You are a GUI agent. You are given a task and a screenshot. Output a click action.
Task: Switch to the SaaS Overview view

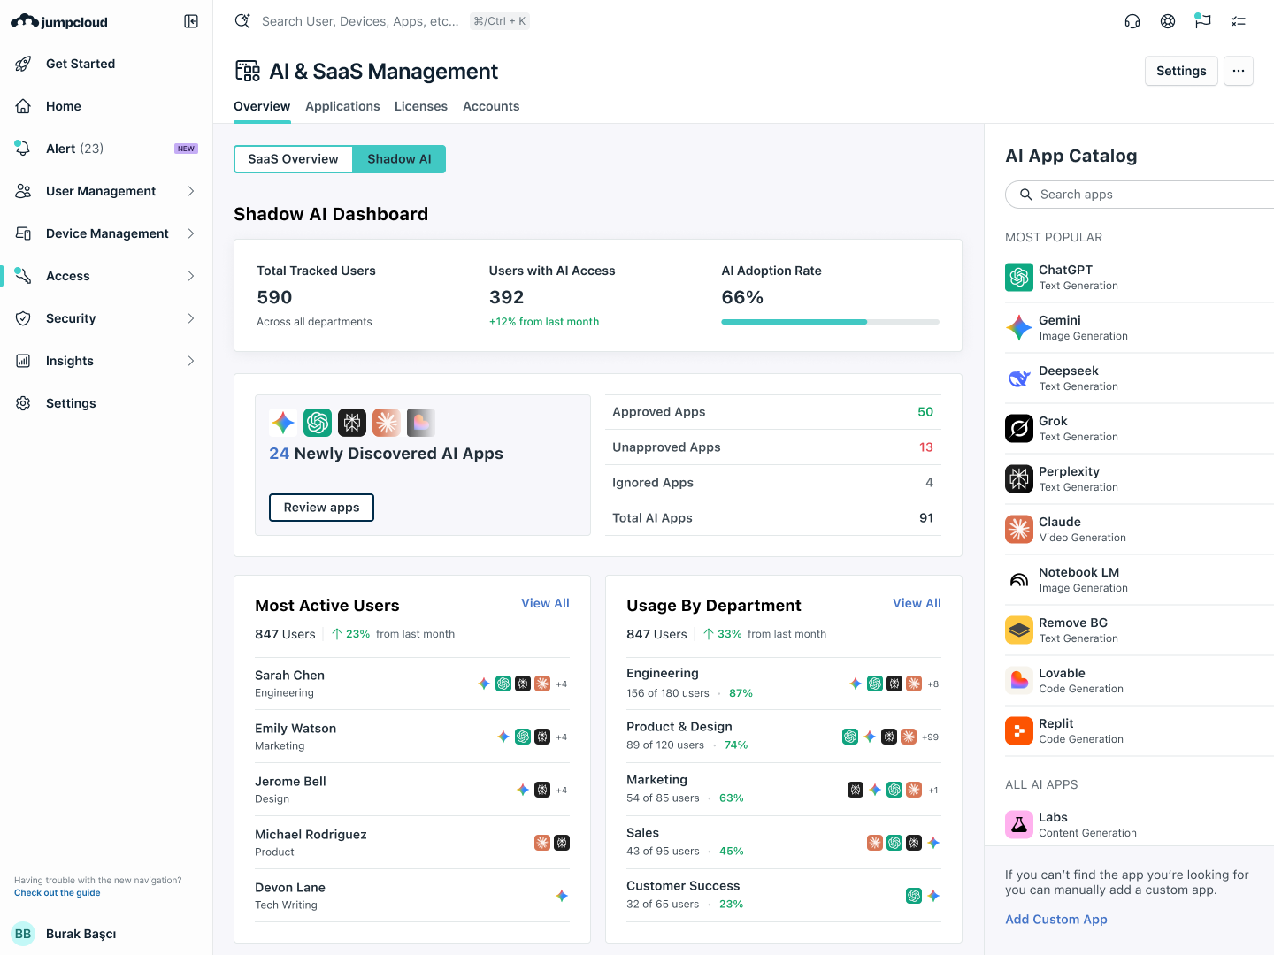293,158
